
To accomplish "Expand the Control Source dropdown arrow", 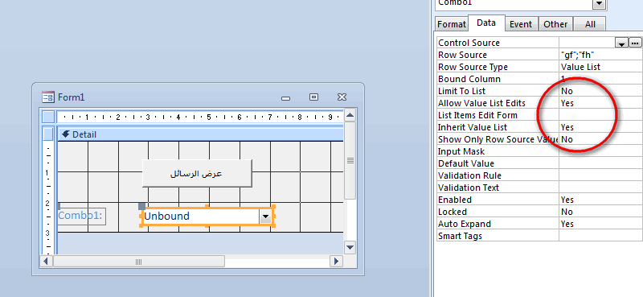I will pos(621,43).
